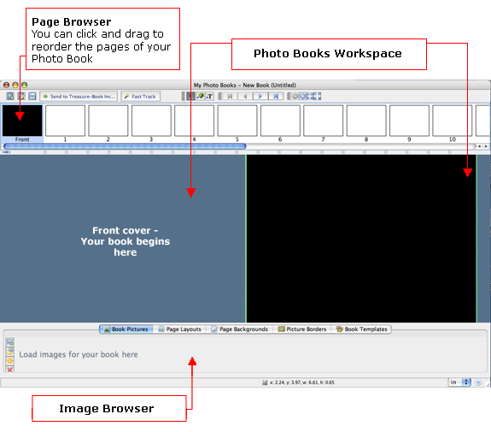Viewport: 491px width, 432px height.
Task: Click the floppy disk save icon
Action: (x=32, y=97)
